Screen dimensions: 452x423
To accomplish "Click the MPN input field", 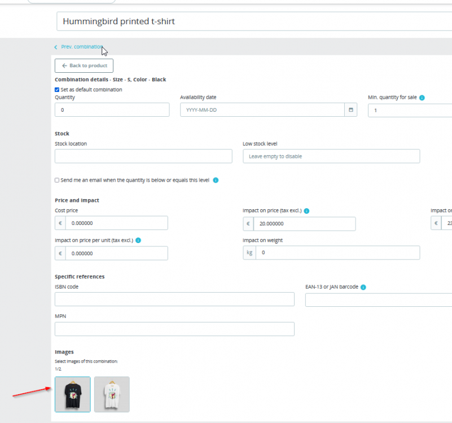I will (175, 329).
